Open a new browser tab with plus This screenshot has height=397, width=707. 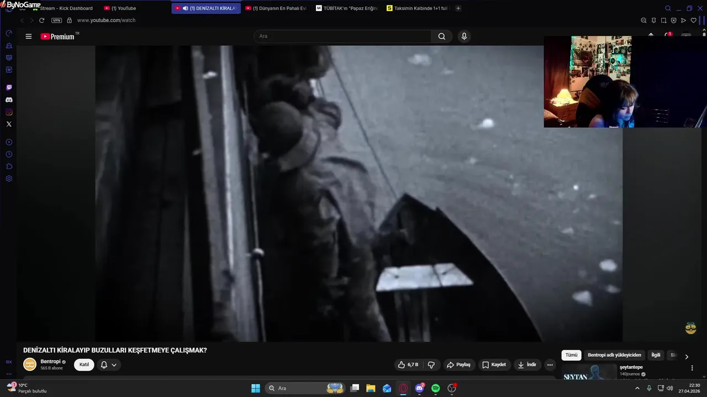point(458,8)
